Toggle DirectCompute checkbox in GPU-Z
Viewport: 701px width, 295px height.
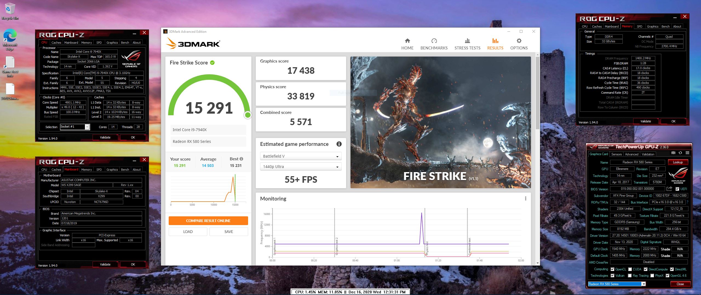pyautogui.click(x=645, y=269)
